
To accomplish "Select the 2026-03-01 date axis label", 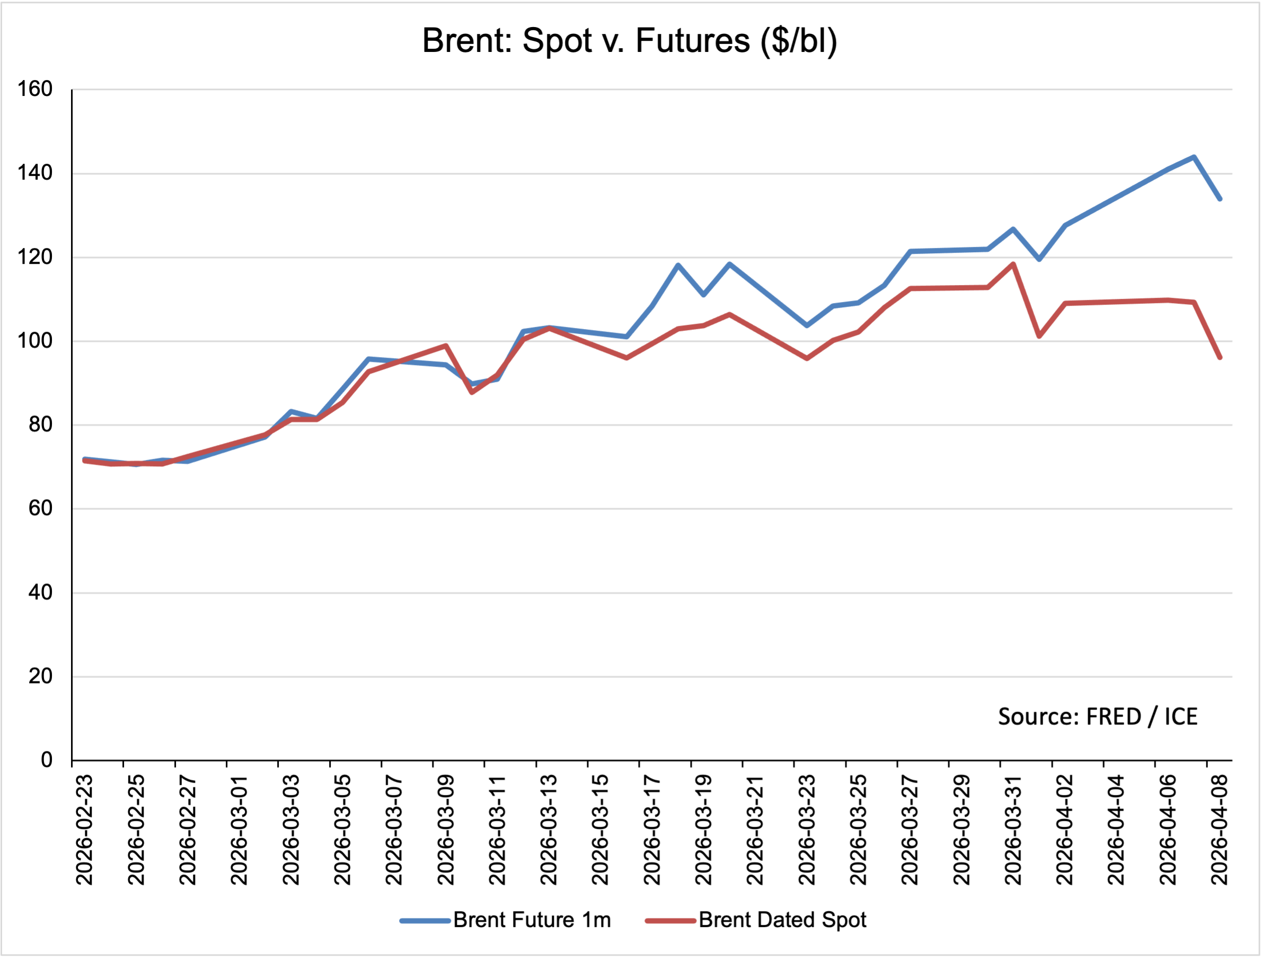I will [239, 830].
